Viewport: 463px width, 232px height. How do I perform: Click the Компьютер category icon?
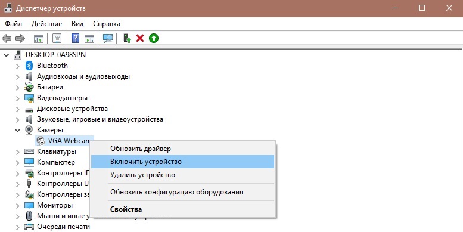[29, 162]
